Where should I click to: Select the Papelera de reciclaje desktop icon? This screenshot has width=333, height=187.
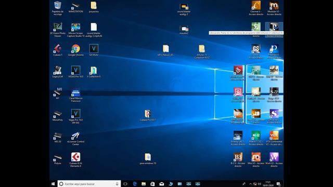coord(58,8)
